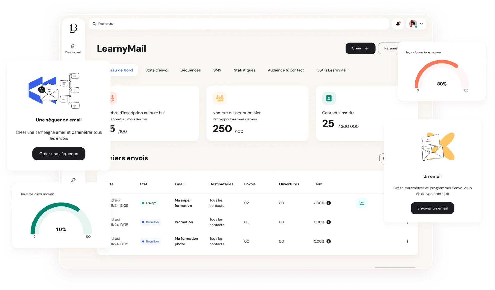Click the search magnifier icon
495x290 pixels.
click(x=94, y=24)
